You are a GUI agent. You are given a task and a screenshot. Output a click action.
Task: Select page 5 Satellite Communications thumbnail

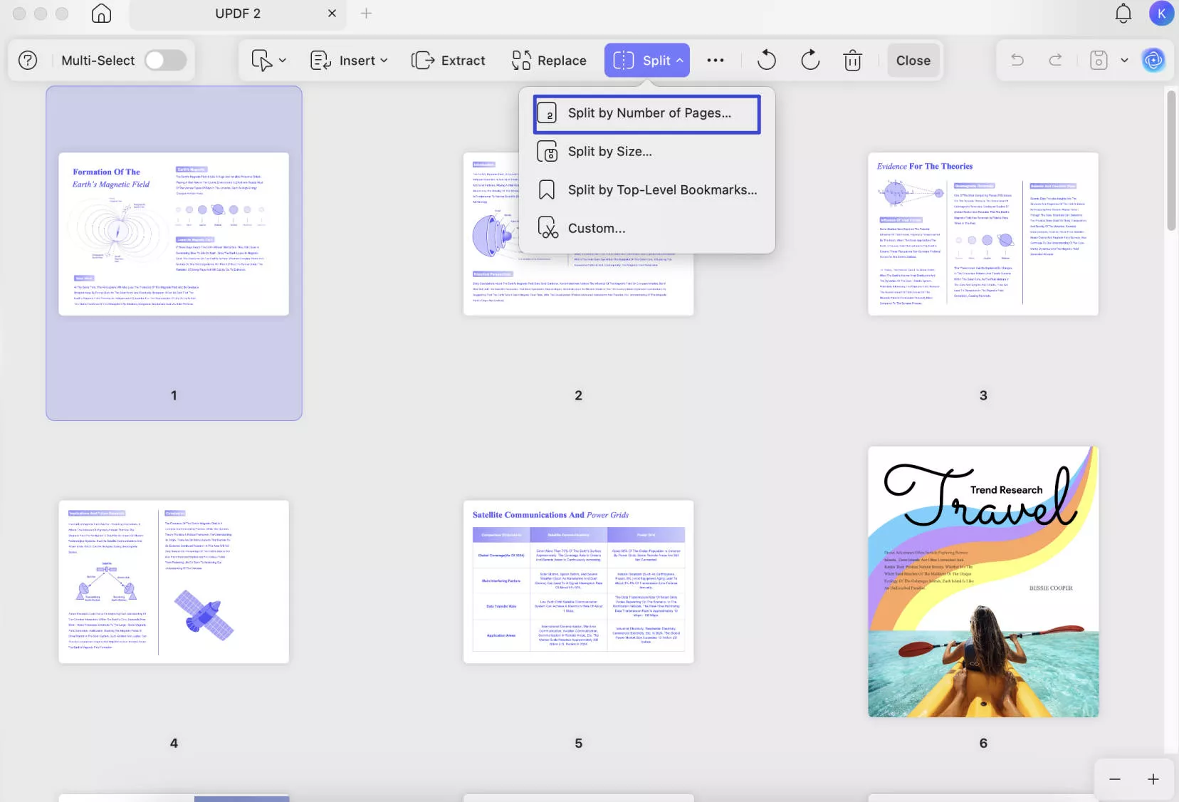point(578,581)
